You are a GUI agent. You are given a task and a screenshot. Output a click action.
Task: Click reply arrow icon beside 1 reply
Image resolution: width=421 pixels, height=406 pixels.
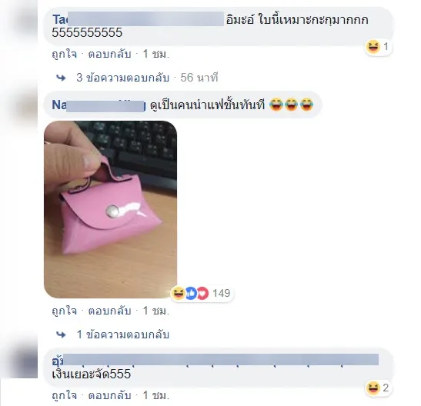coord(61,334)
